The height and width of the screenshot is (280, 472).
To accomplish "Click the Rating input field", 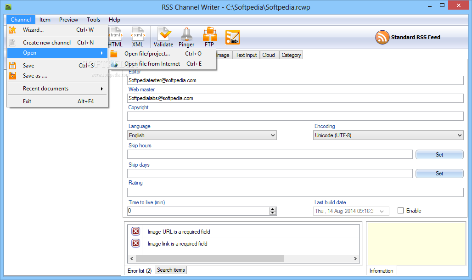I will [x=295, y=192].
